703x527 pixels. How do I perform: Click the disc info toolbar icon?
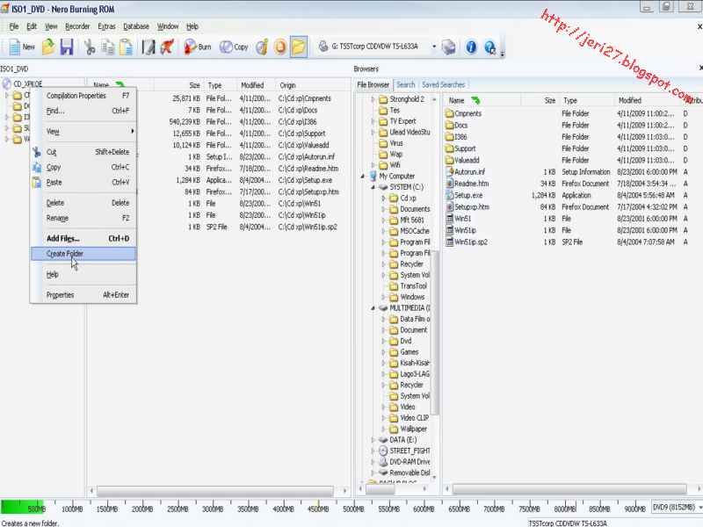262,47
